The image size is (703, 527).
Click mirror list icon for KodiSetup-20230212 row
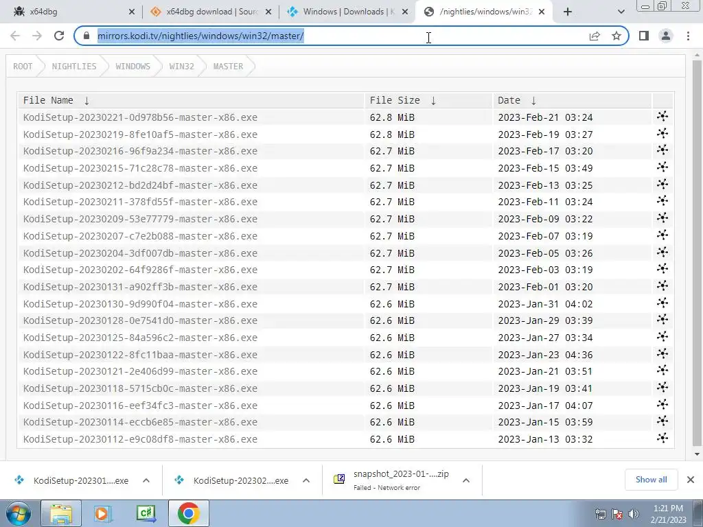point(662,184)
